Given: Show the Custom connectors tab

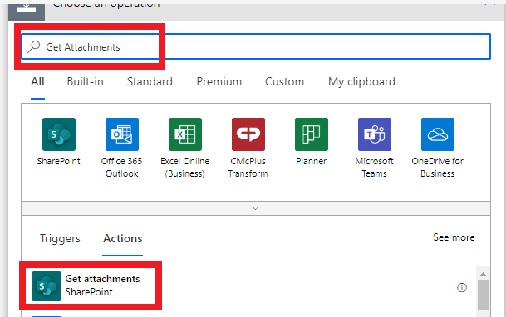Looking at the screenshot, I should [285, 81].
